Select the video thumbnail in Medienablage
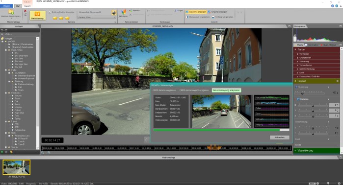The width and height of the screenshot is (343, 185). point(16,167)
